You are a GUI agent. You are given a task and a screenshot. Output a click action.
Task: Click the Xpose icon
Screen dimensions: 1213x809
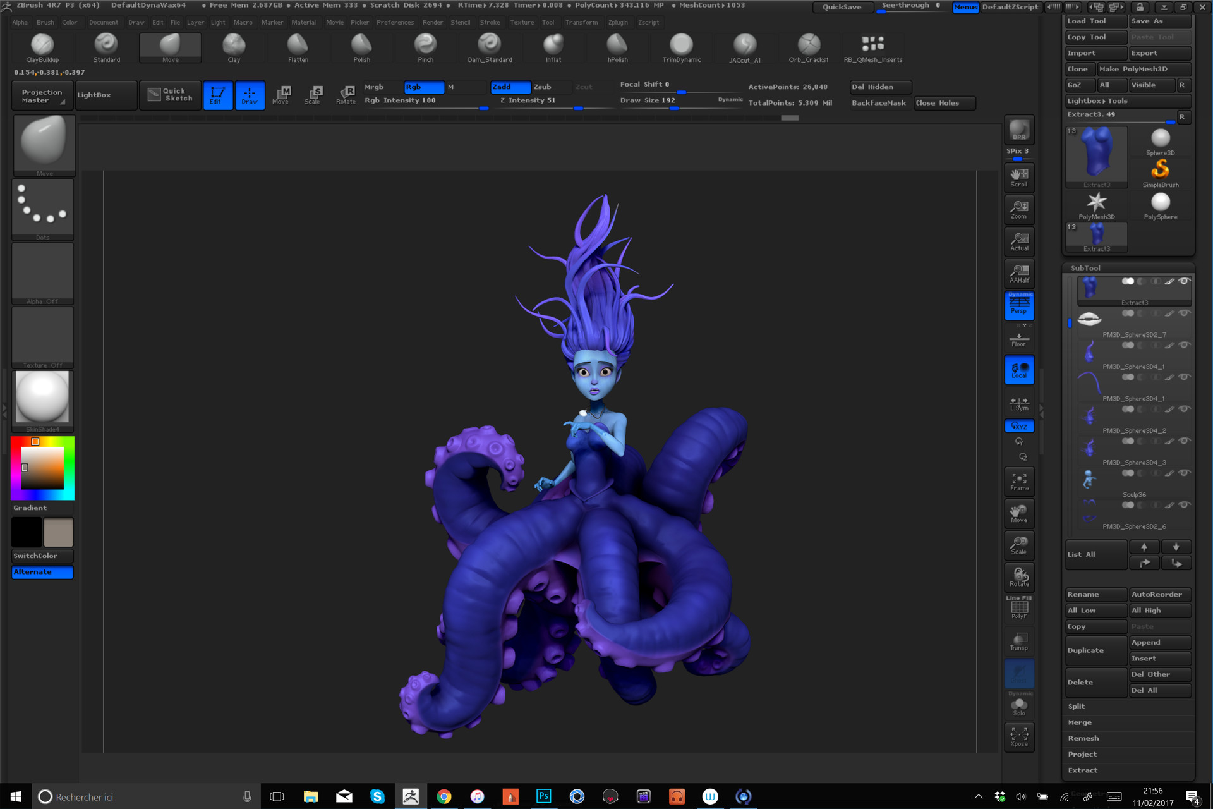pos(1019,737)
